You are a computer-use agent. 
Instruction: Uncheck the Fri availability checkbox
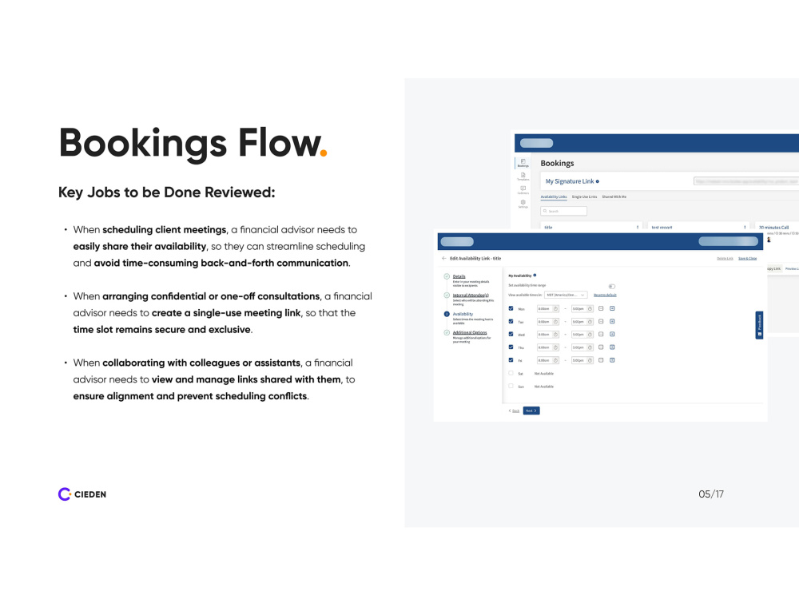(x=511, y=360)
